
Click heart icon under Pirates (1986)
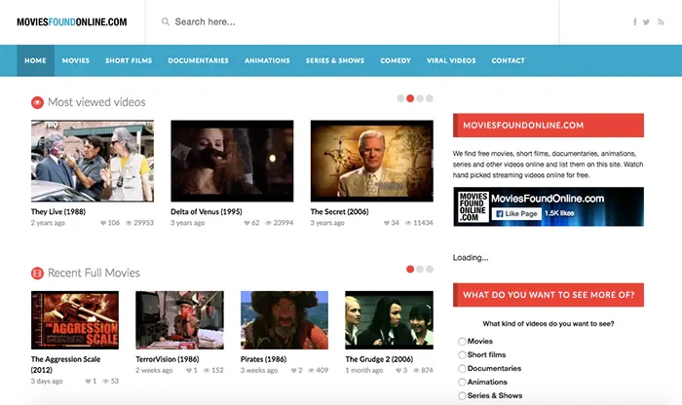pos(293,371)
